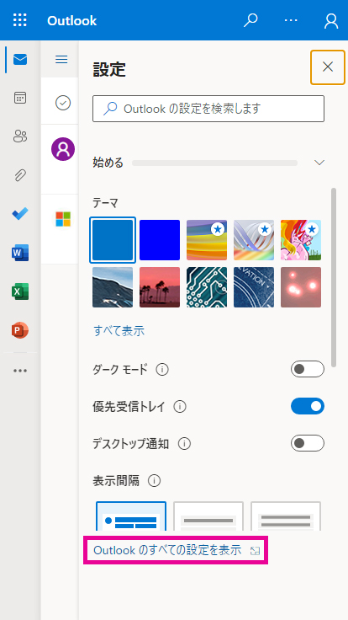Launch PowerPoint from the sidebar

(x=19, y=330)
